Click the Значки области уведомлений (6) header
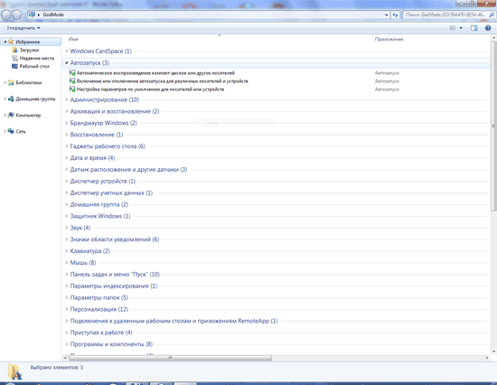This screenshot has width=497, height=385. pos(115,239)
